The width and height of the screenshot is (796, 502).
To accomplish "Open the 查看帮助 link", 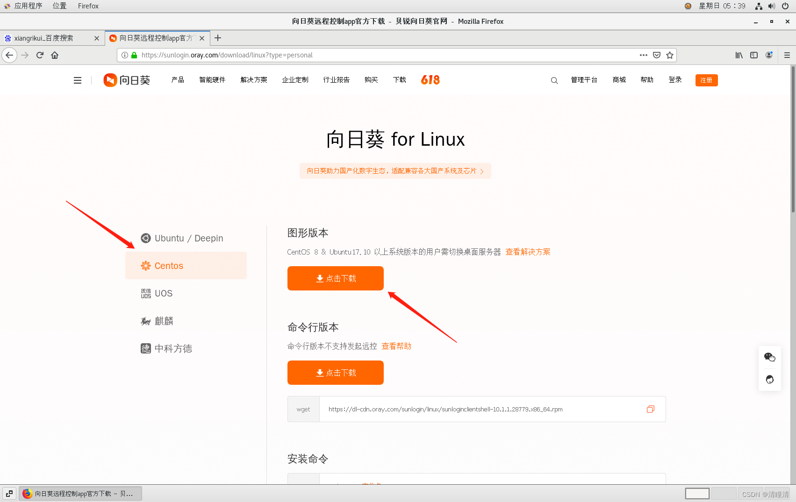I will click(x=396, y=346).
